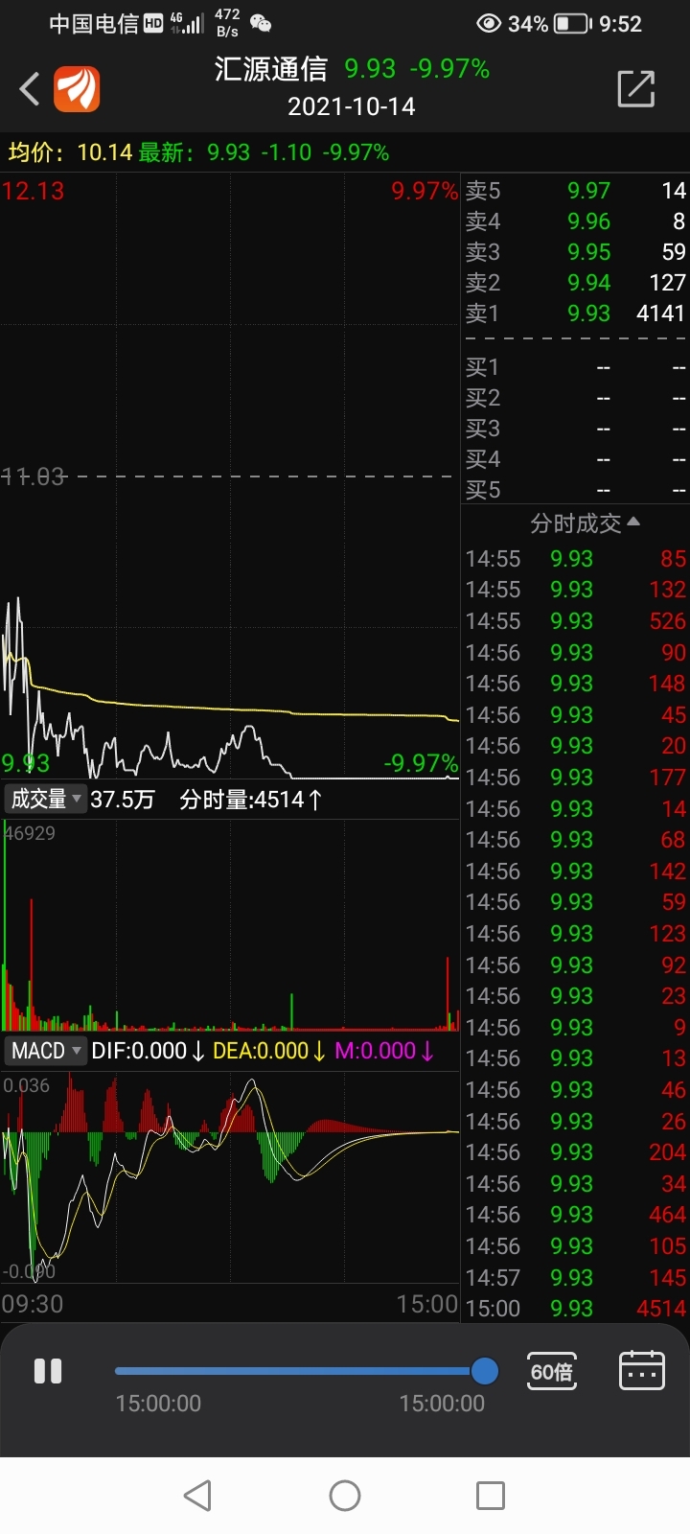Image resolution: width=690 pixels, height=1534 pixels.
Task: Select the 买3 bid row
Action: point(575,429)
